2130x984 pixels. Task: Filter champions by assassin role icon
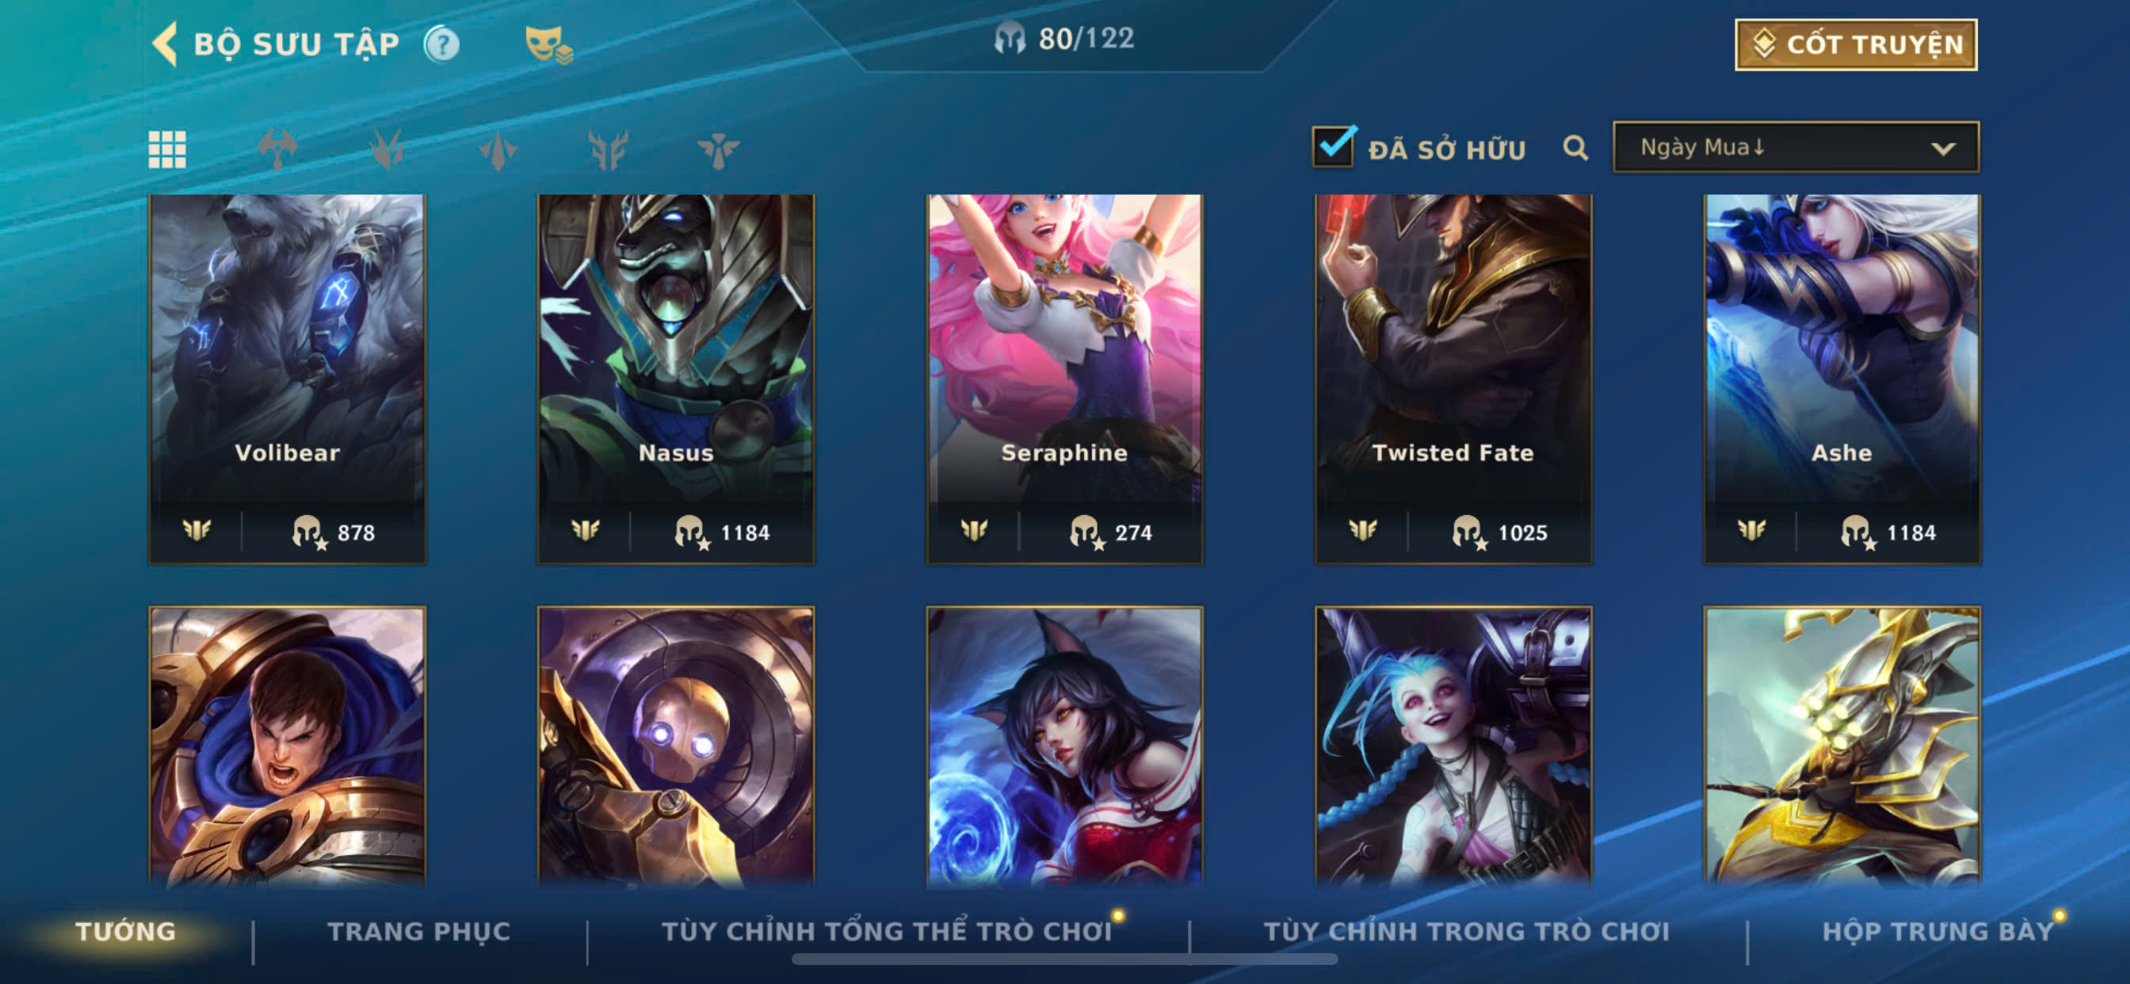tap(498, 150)
